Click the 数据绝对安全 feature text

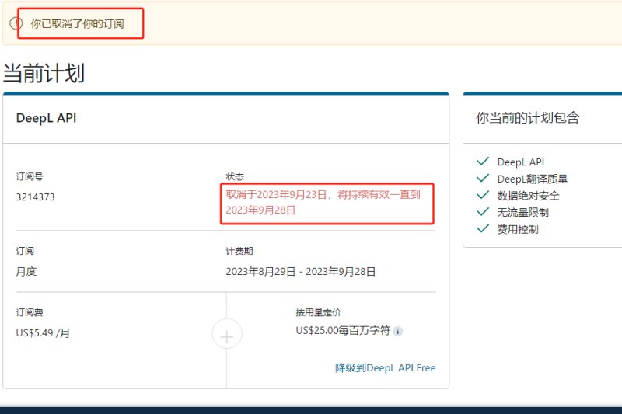pos(528,196)
